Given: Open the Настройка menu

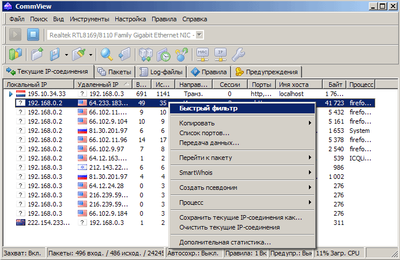Looking at the screenshot, I should [130, 19].
